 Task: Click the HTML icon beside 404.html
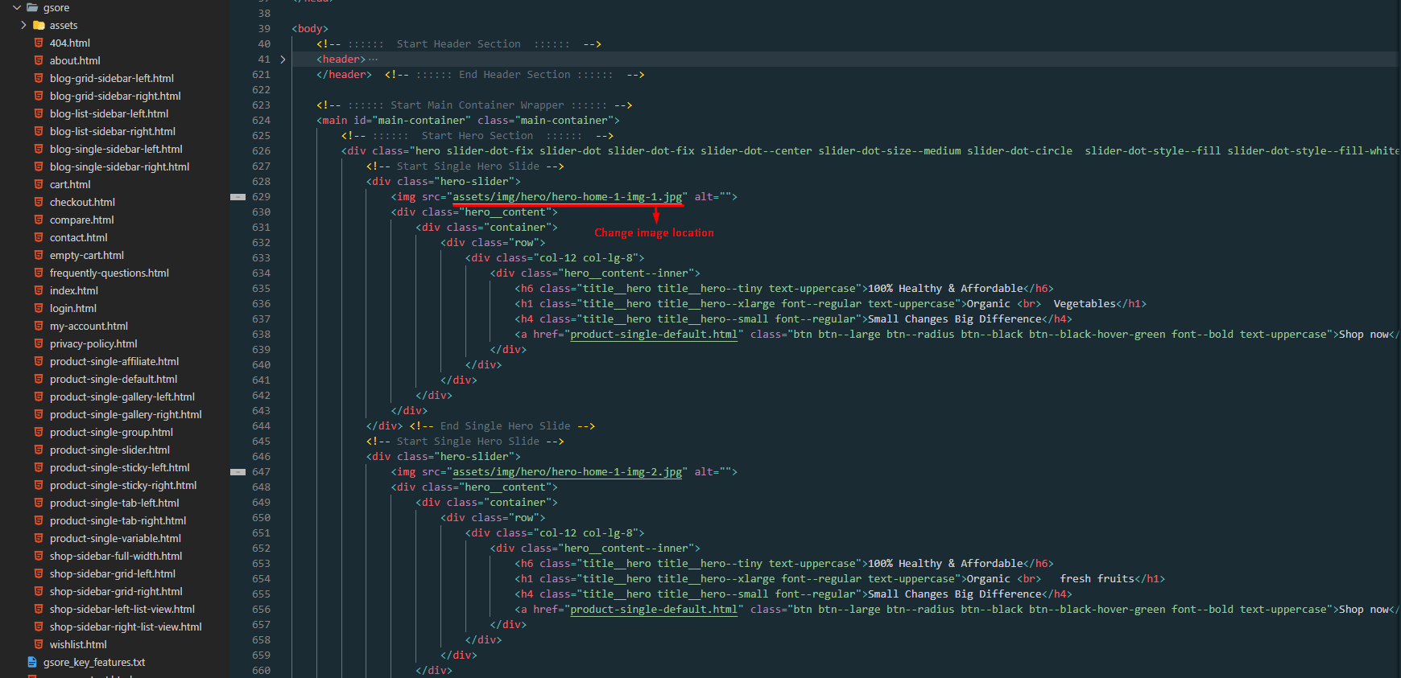coord(39,43)
